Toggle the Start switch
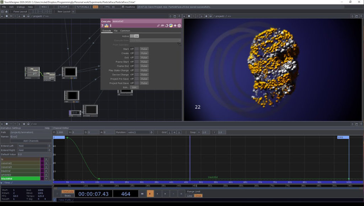Viewport: 364px width, 206px height. pos(134,49)
